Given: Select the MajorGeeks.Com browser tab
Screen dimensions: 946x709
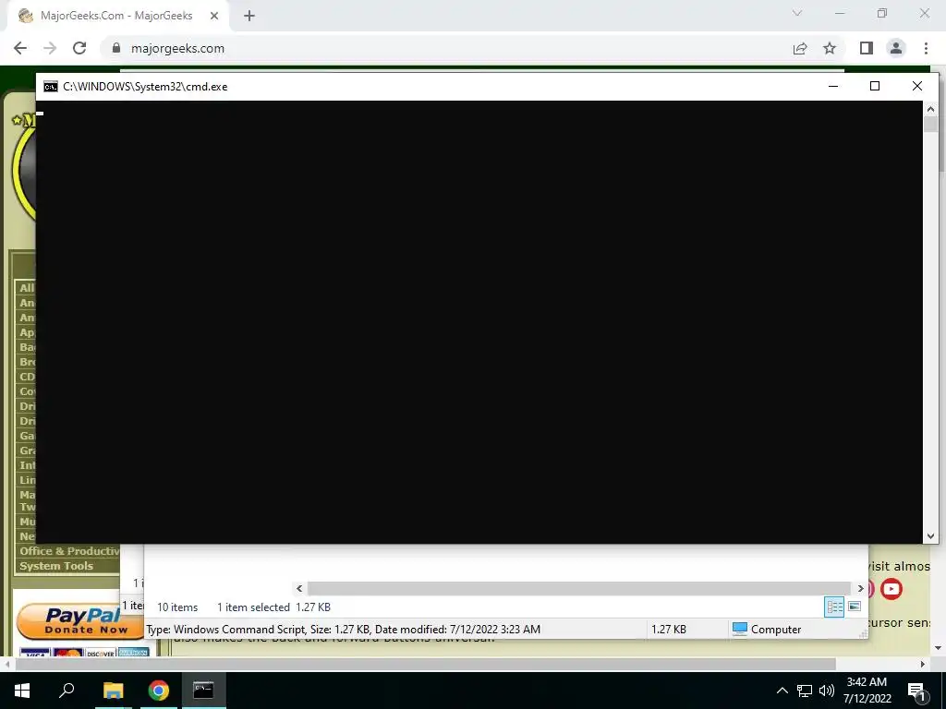Looking at the screenshot, I should click(x=117, y=17).
